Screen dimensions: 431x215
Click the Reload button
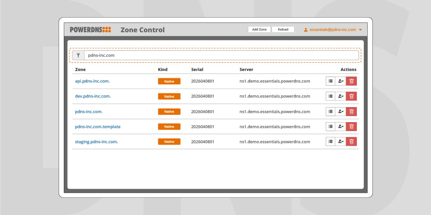coord(283,29)
